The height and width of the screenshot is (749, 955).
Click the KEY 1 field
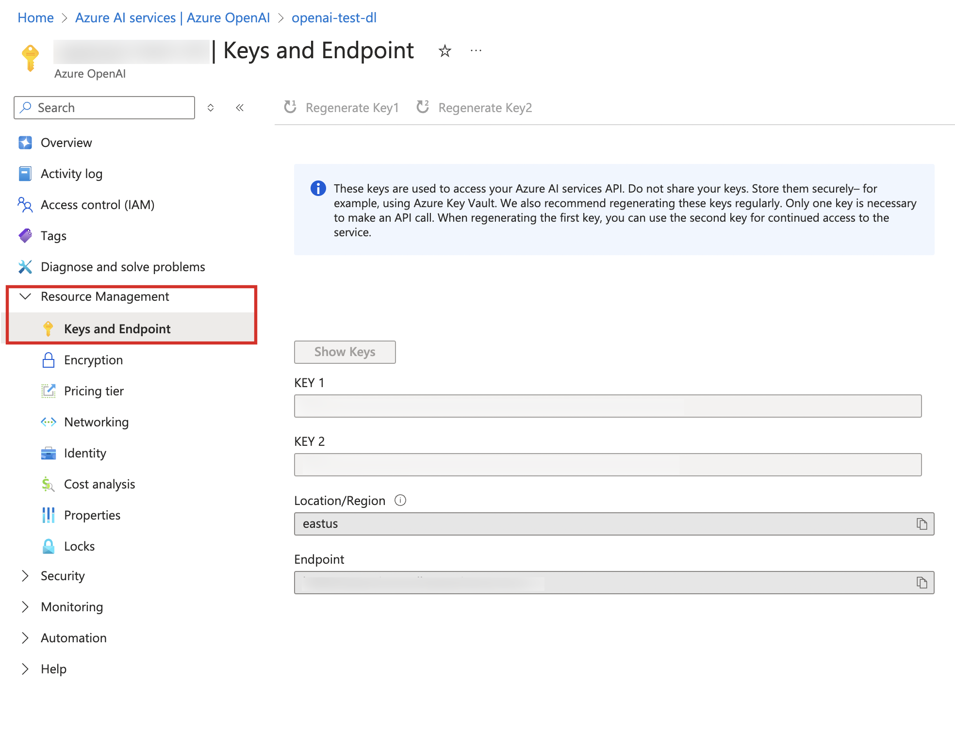tap(608, 406)
